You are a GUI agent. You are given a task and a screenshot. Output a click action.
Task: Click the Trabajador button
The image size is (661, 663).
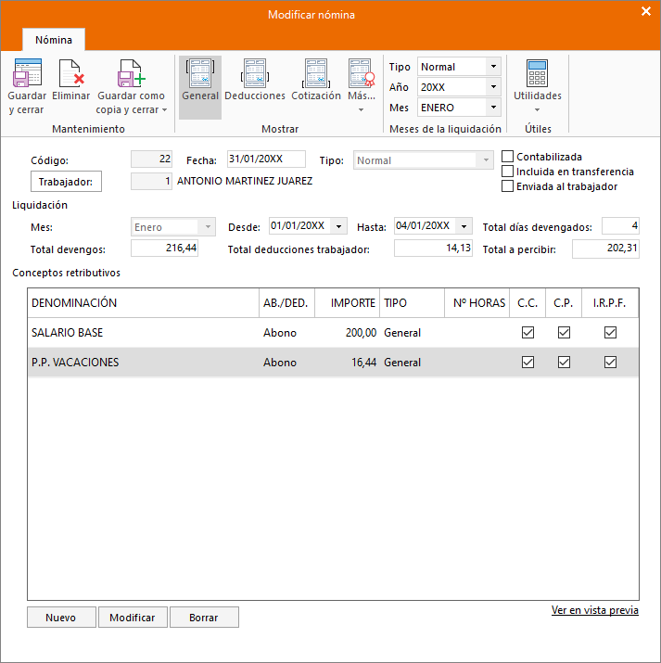pos(66,182)
